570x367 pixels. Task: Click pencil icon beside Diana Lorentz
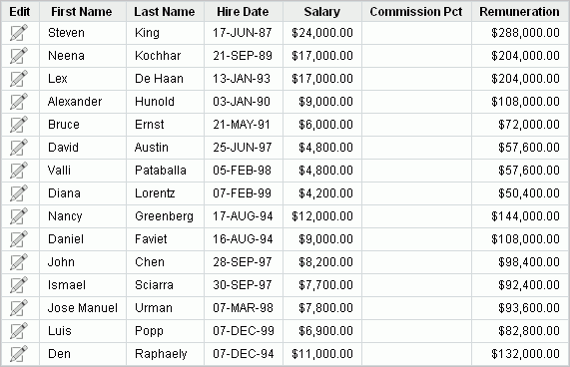coord(19,193)
